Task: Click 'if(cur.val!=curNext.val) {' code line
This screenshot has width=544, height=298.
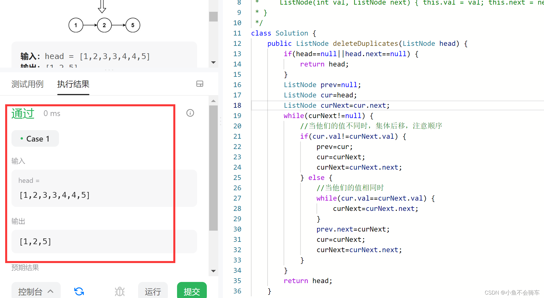Action: click(x=353, y=136)
